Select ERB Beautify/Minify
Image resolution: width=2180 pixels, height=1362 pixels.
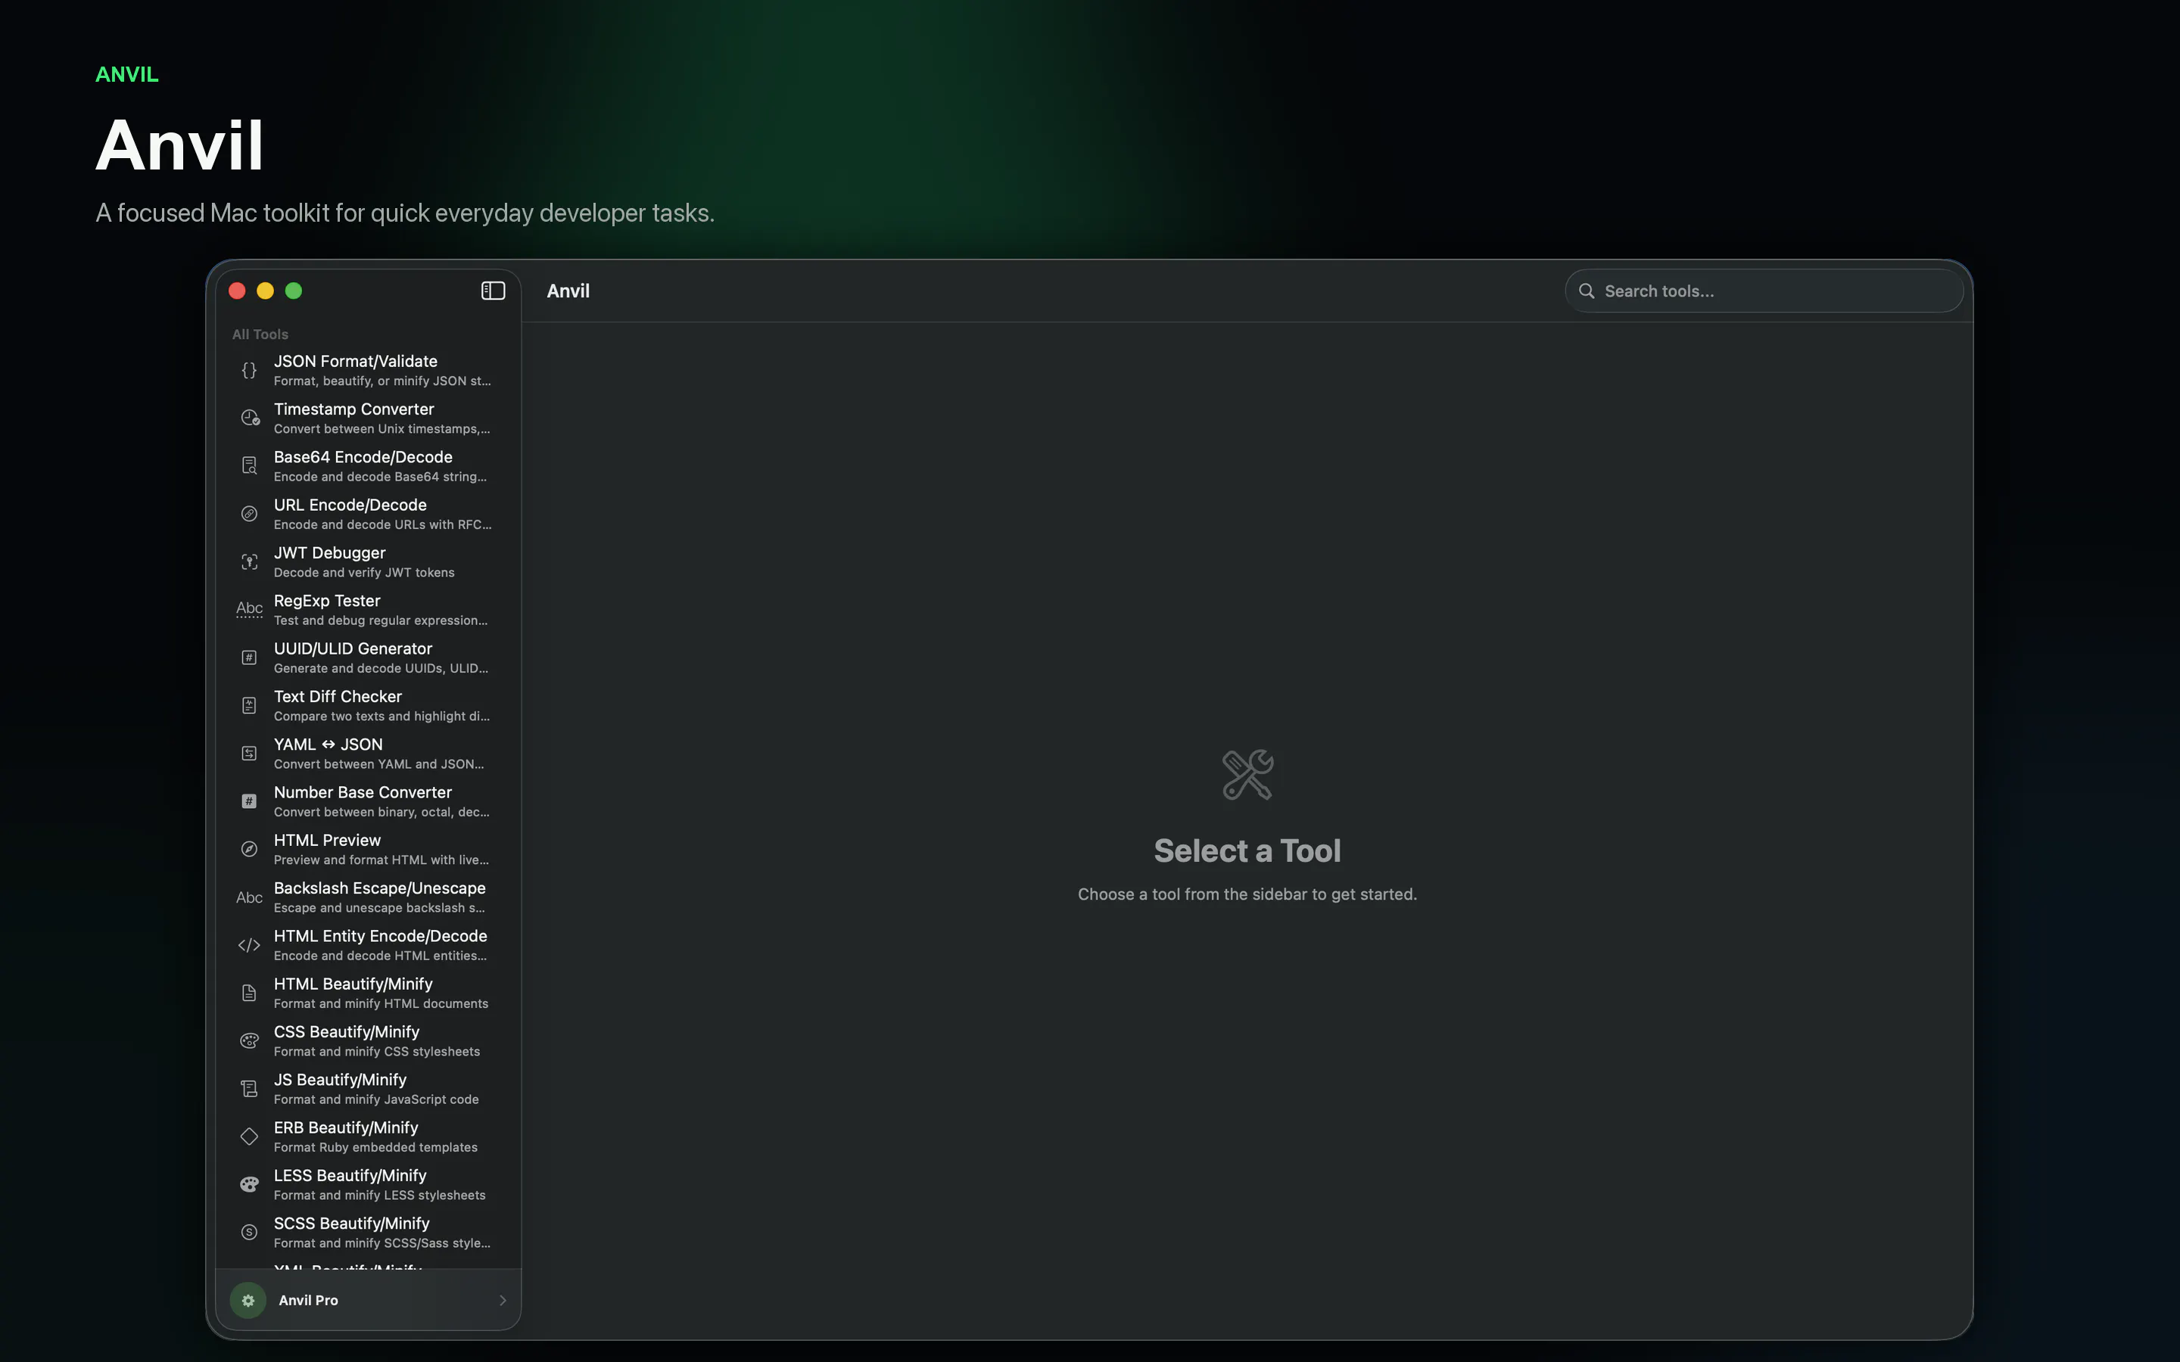(x=369, y=1137)
